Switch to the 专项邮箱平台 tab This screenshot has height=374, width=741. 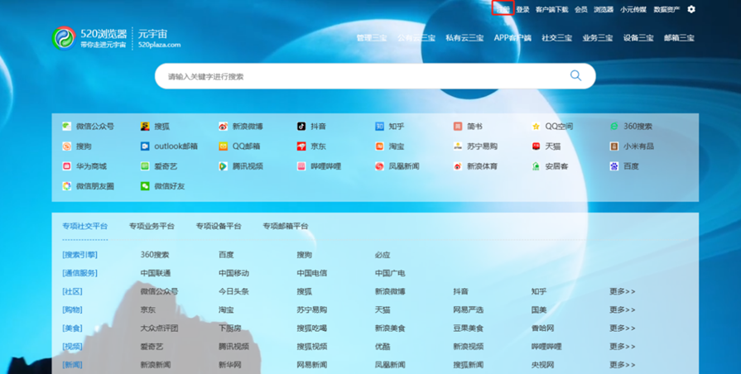(286, 226)
